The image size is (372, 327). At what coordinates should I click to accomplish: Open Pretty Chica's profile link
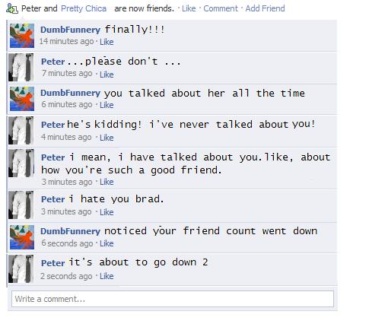click(x=84, y=8)
